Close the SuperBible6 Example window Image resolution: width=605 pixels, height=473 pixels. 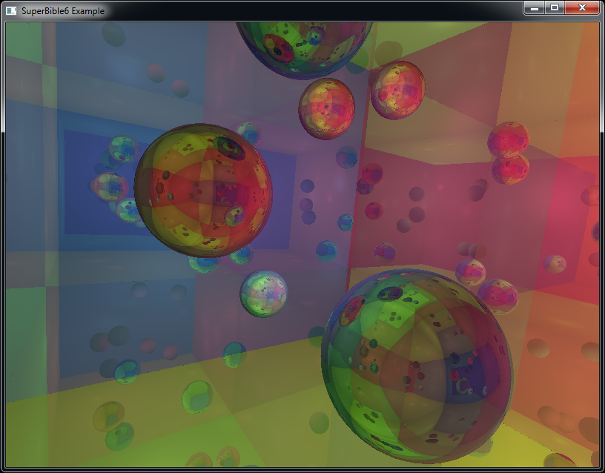581,8
